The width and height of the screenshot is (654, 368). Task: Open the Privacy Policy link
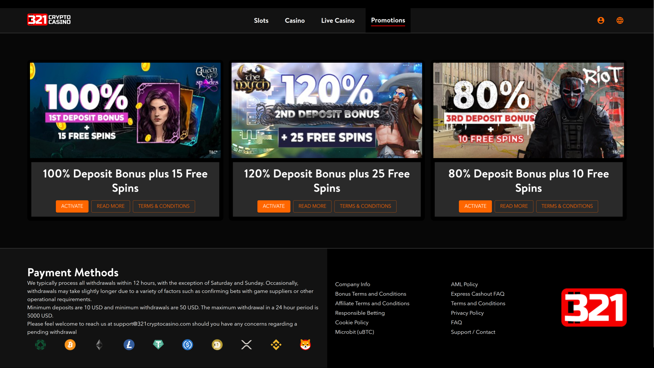pyautogui.click(x=467, y=313)
